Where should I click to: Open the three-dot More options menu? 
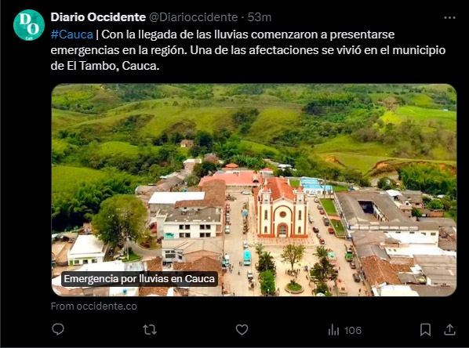[449, 18]
